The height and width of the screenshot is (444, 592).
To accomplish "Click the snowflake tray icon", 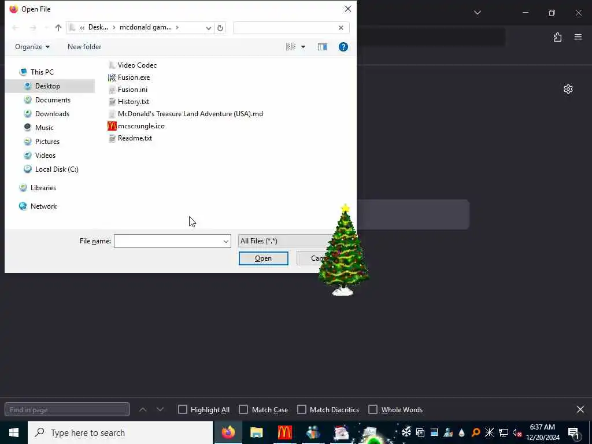I will click(406, 432).
